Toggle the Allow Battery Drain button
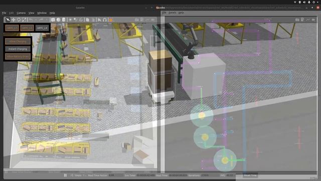Viewport: 321px width, 181px height. [18, 56]
